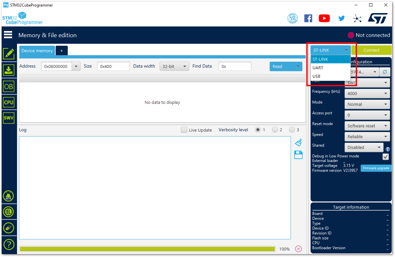
Task: Show info about Shared mode
Action: pos(388,149)
